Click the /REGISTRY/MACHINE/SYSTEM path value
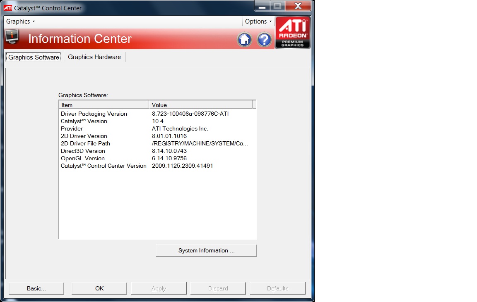Viewport: 477px width, 302px height. tap(200, 144)
